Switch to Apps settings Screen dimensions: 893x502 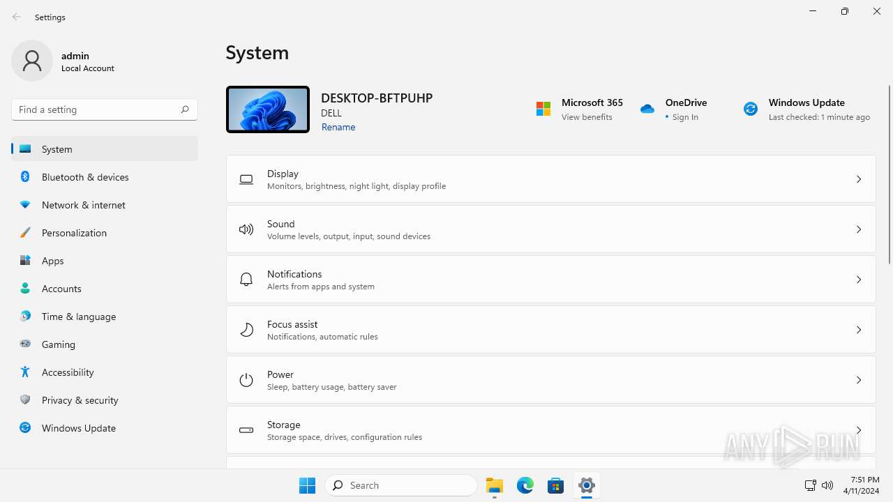tap(105, 261)
